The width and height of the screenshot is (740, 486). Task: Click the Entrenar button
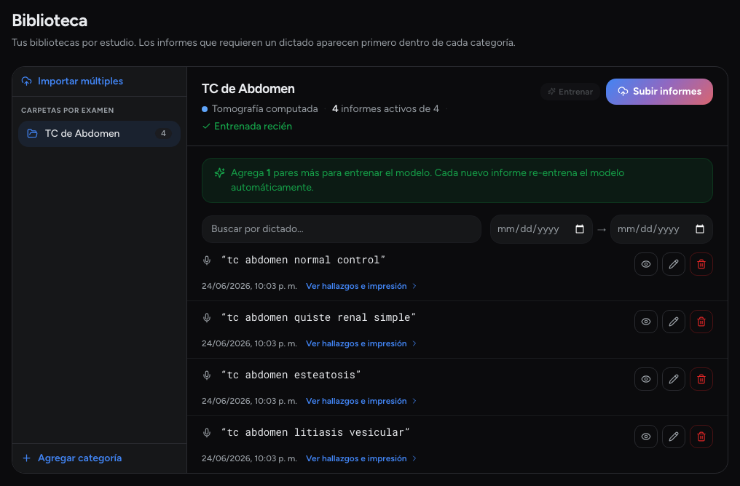[x=570, y=92]
